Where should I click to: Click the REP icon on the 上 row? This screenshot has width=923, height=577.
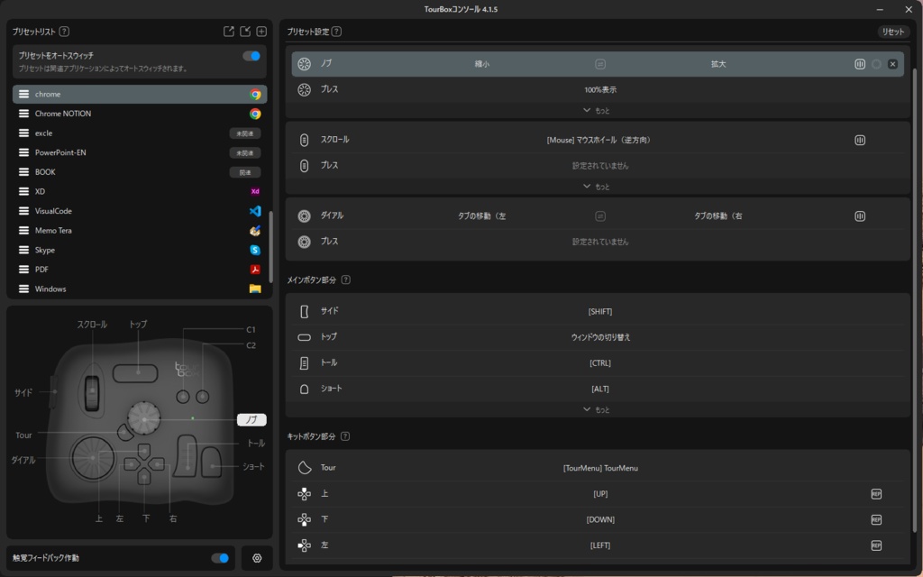click(x=876, y=494)
